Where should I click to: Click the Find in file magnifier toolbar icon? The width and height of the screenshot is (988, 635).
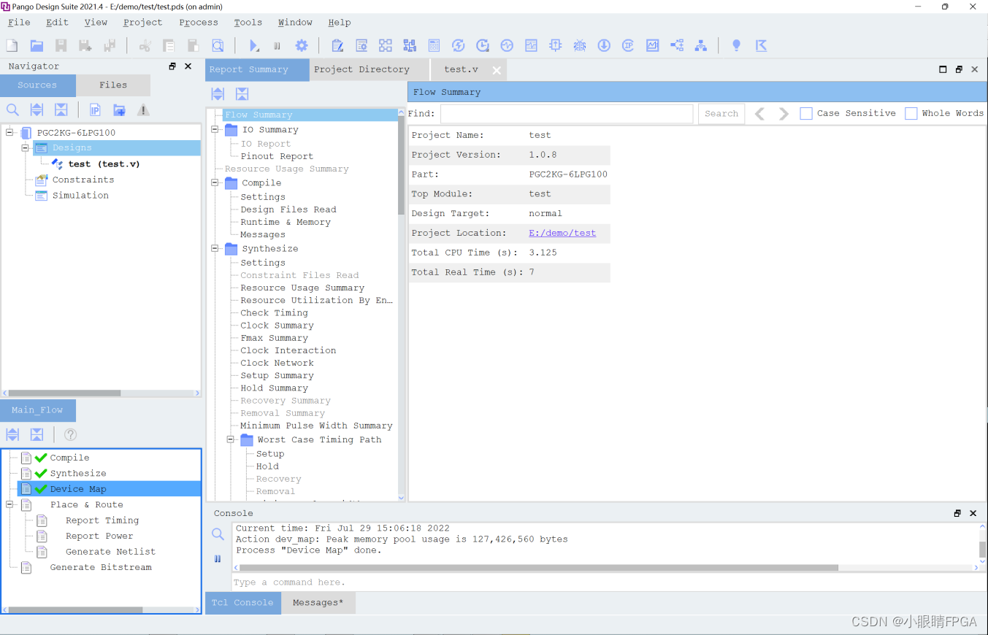click(218, 45)
